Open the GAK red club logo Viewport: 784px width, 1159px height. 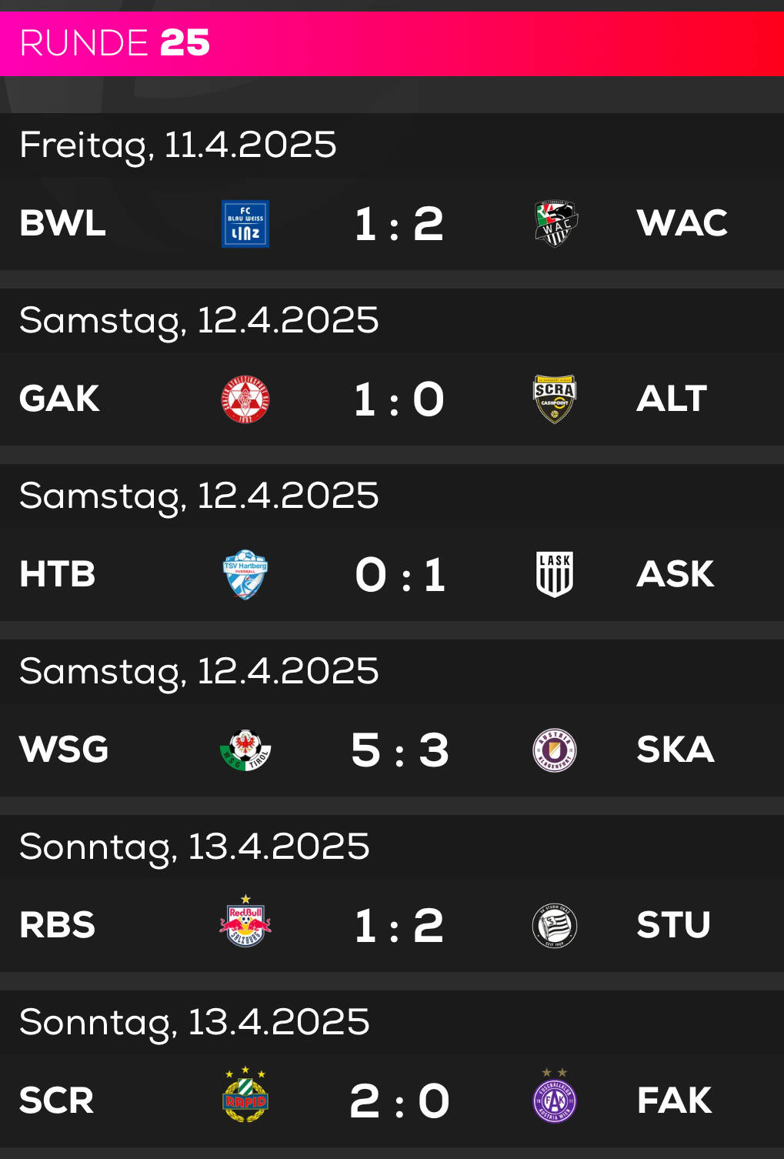[x=245, y=399]
